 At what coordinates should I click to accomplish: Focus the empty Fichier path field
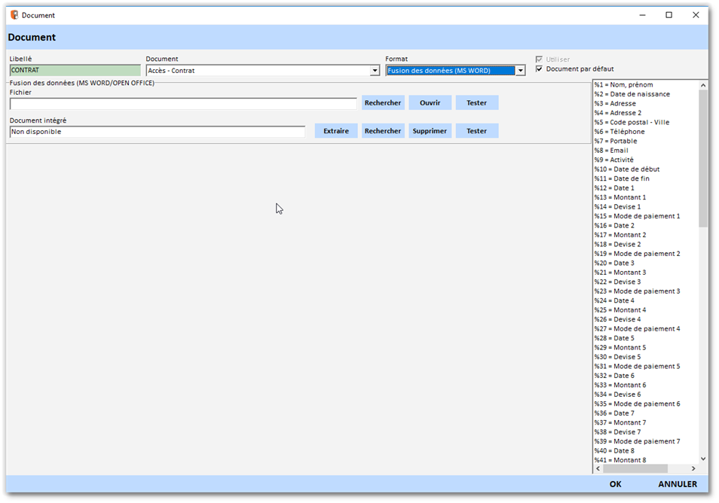point(183,104)
